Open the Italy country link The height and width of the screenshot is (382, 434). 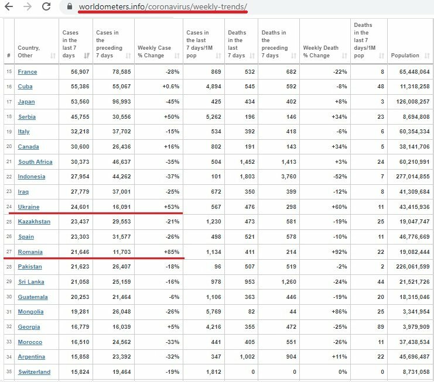23,132
